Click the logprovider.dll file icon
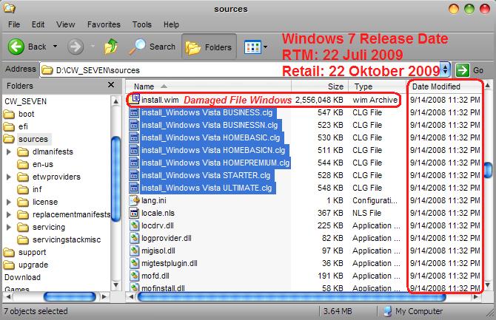 click(x=134, y=238)
